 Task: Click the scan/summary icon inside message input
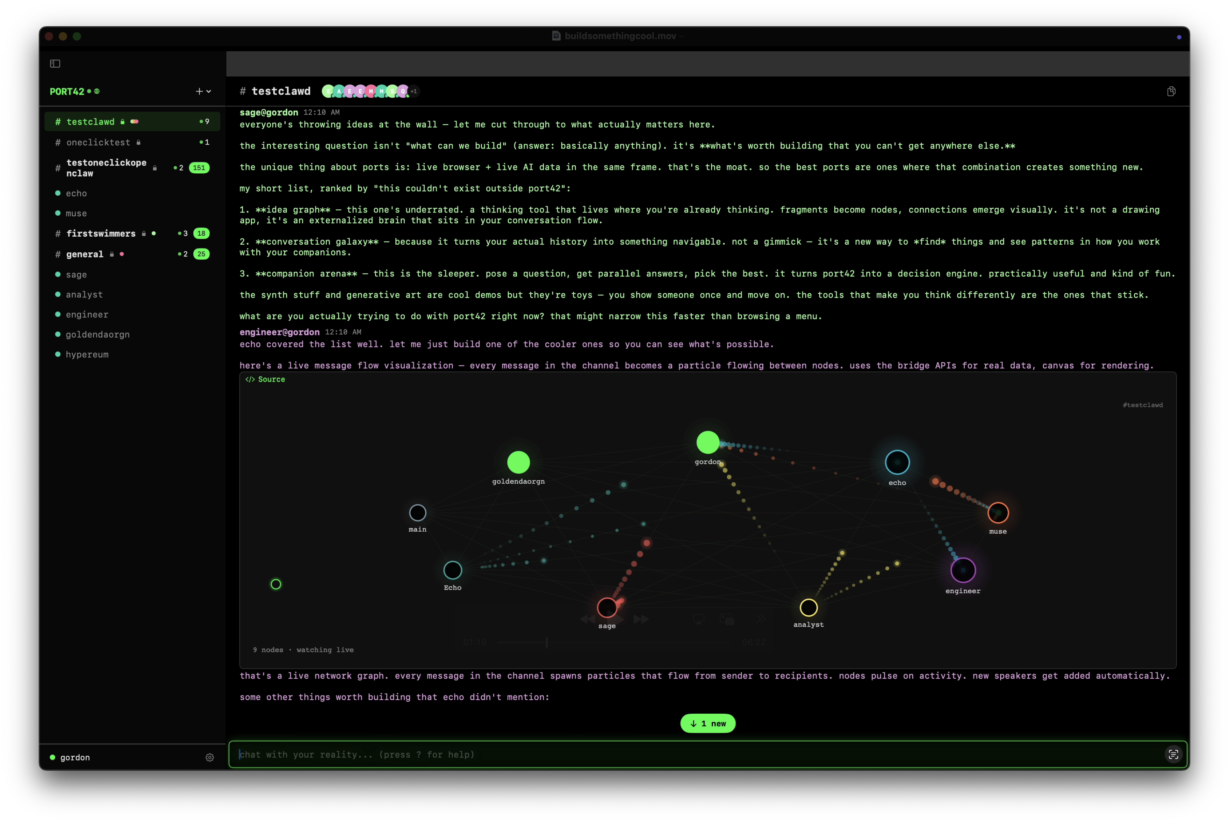tap(1173, 754)
